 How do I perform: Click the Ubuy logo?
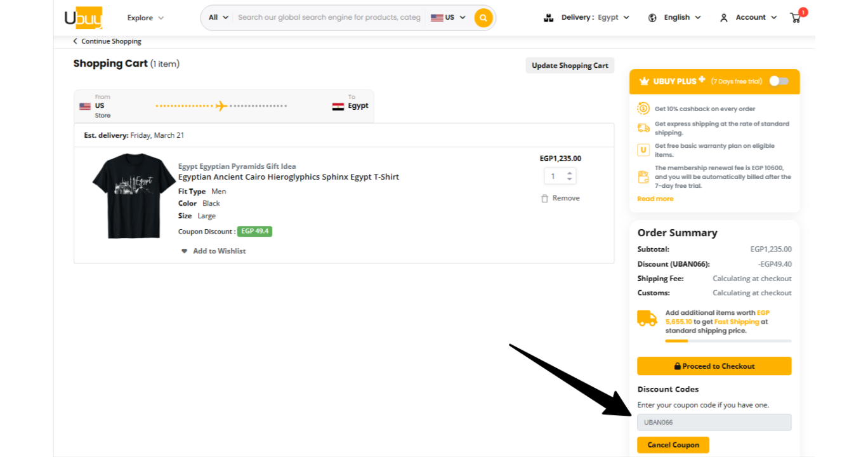[x=83, y=18]
